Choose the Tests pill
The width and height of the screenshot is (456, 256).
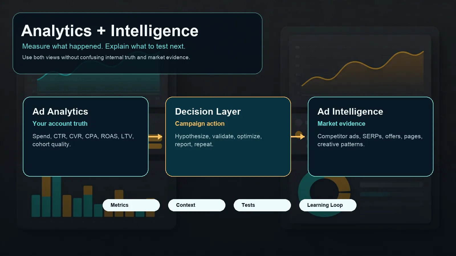point(262,205)
